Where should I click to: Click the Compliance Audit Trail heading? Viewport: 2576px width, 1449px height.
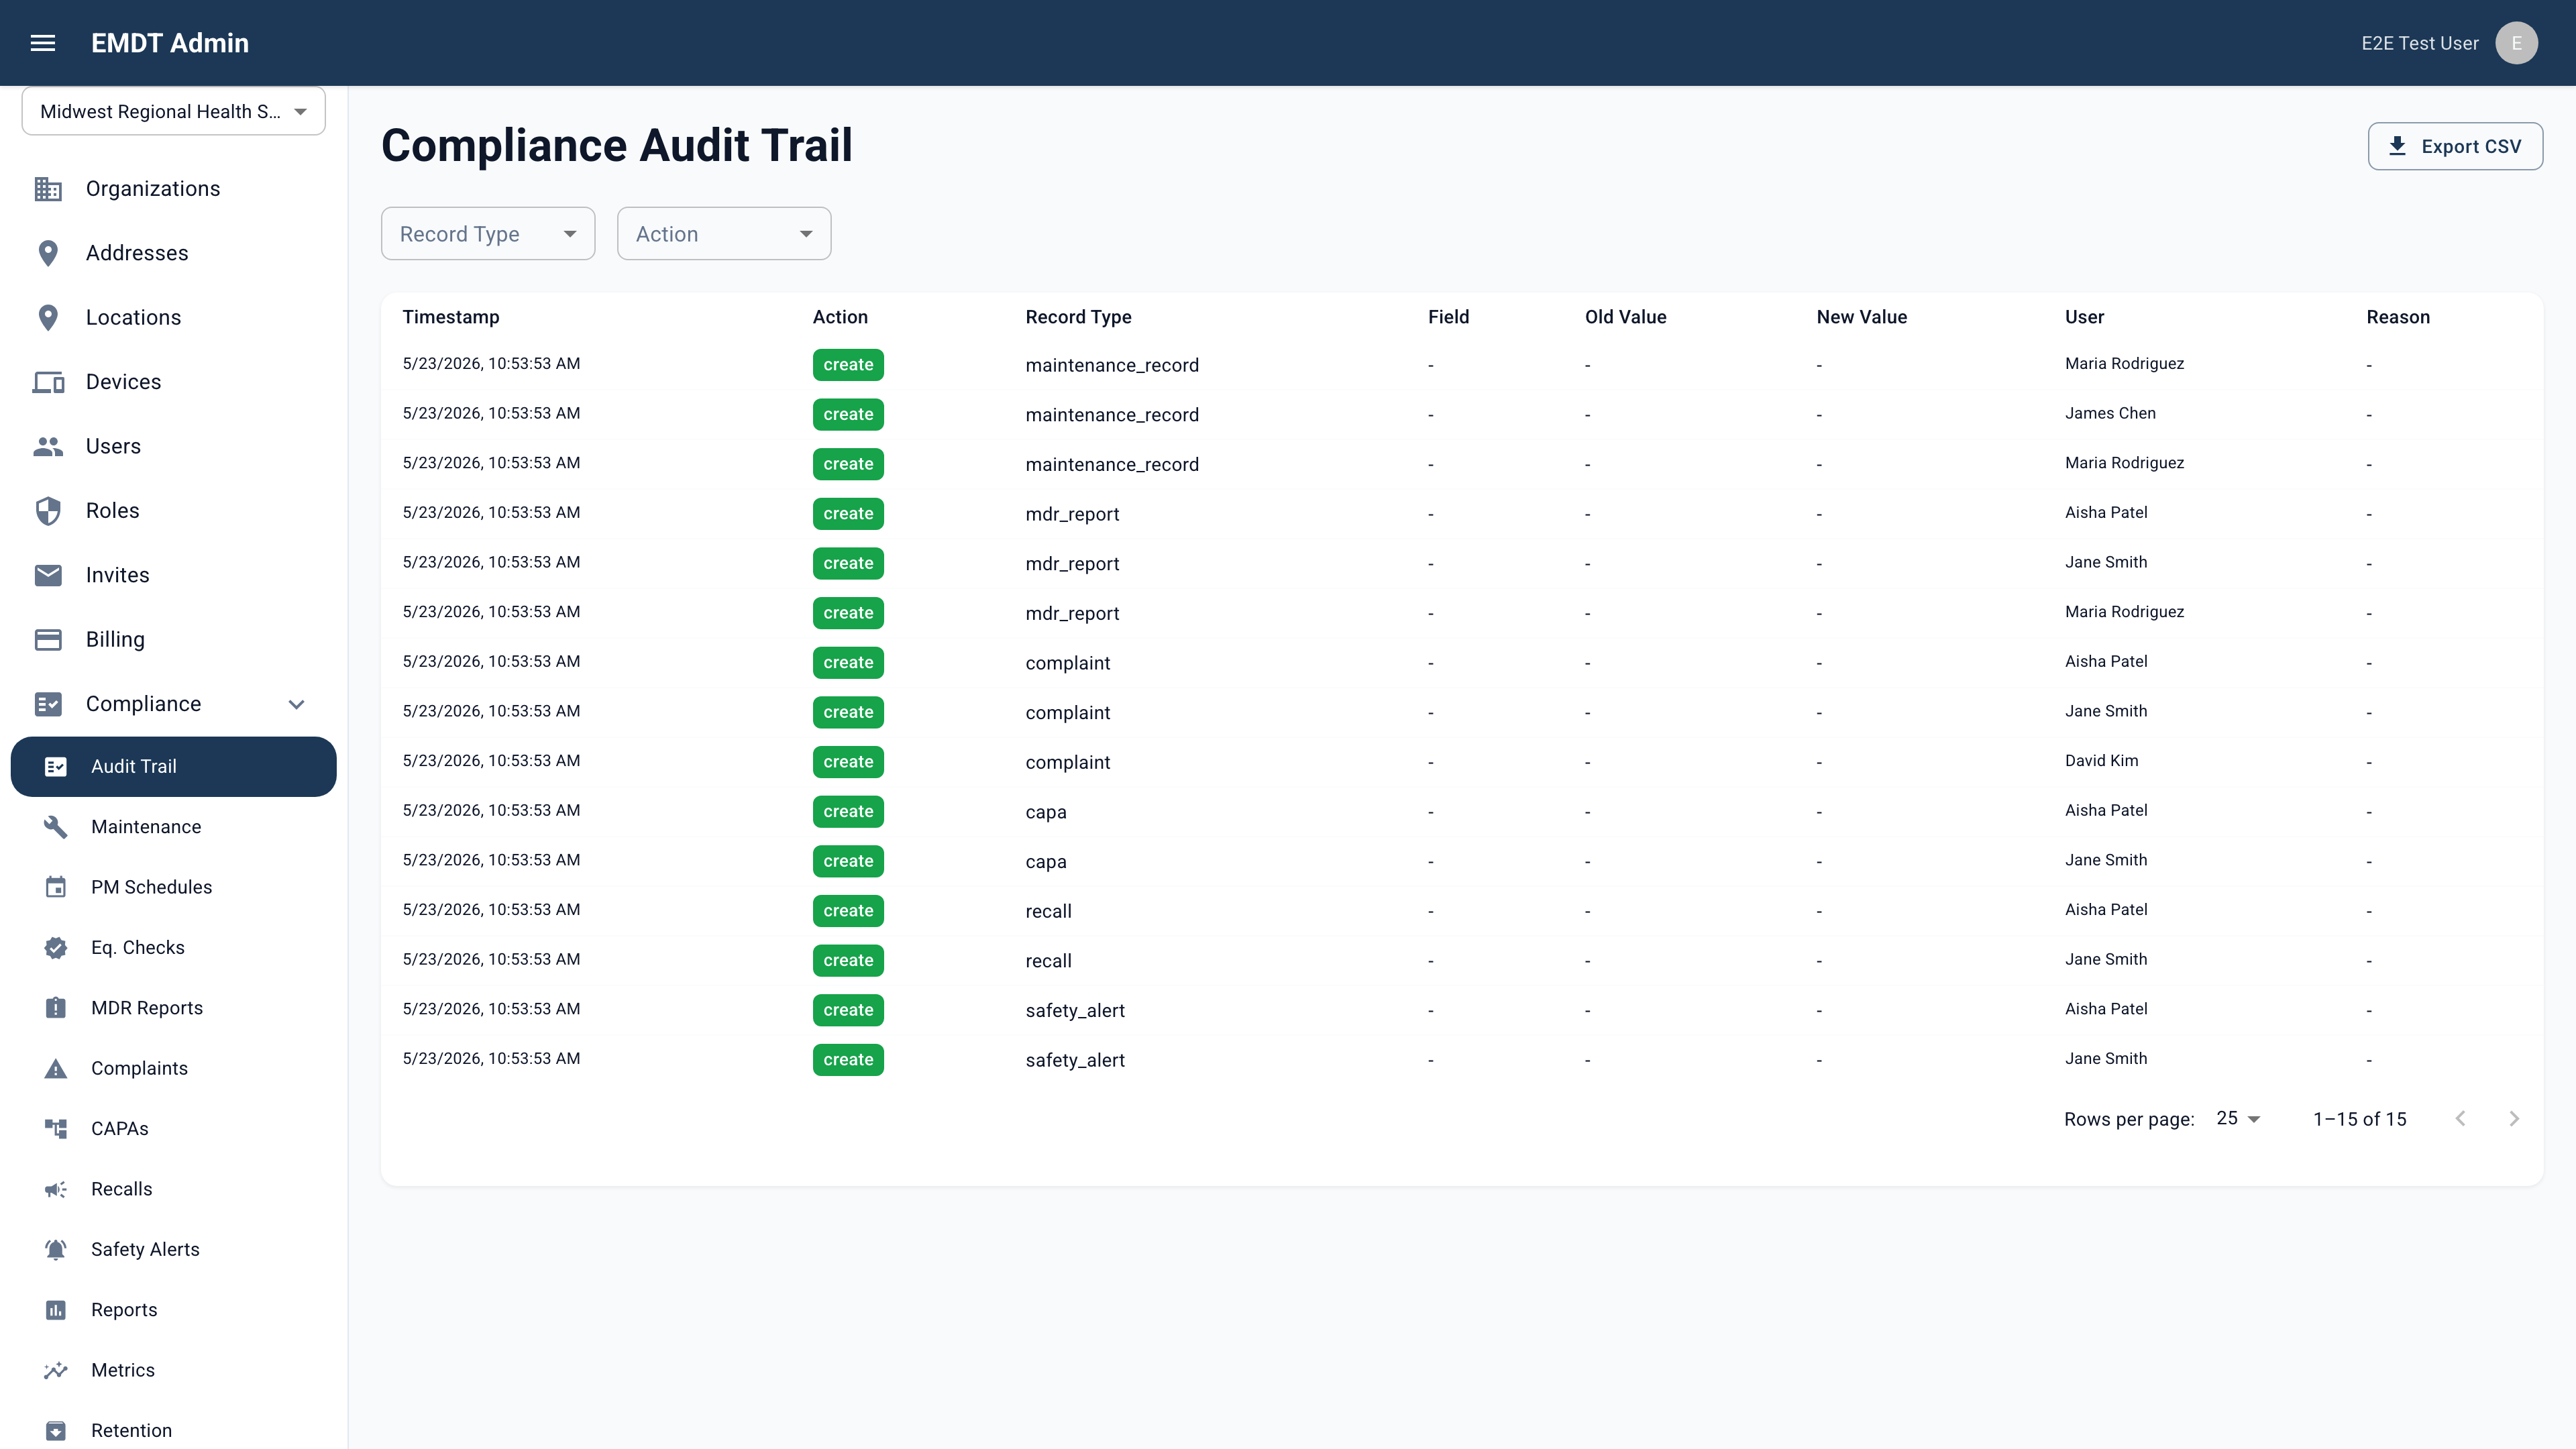(617, 146)
